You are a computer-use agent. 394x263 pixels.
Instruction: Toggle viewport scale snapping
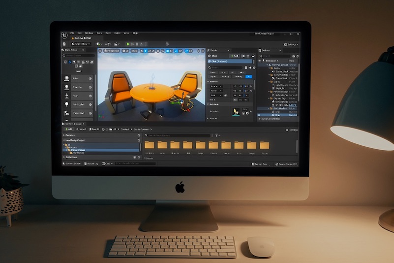click(x=187, y=51)
